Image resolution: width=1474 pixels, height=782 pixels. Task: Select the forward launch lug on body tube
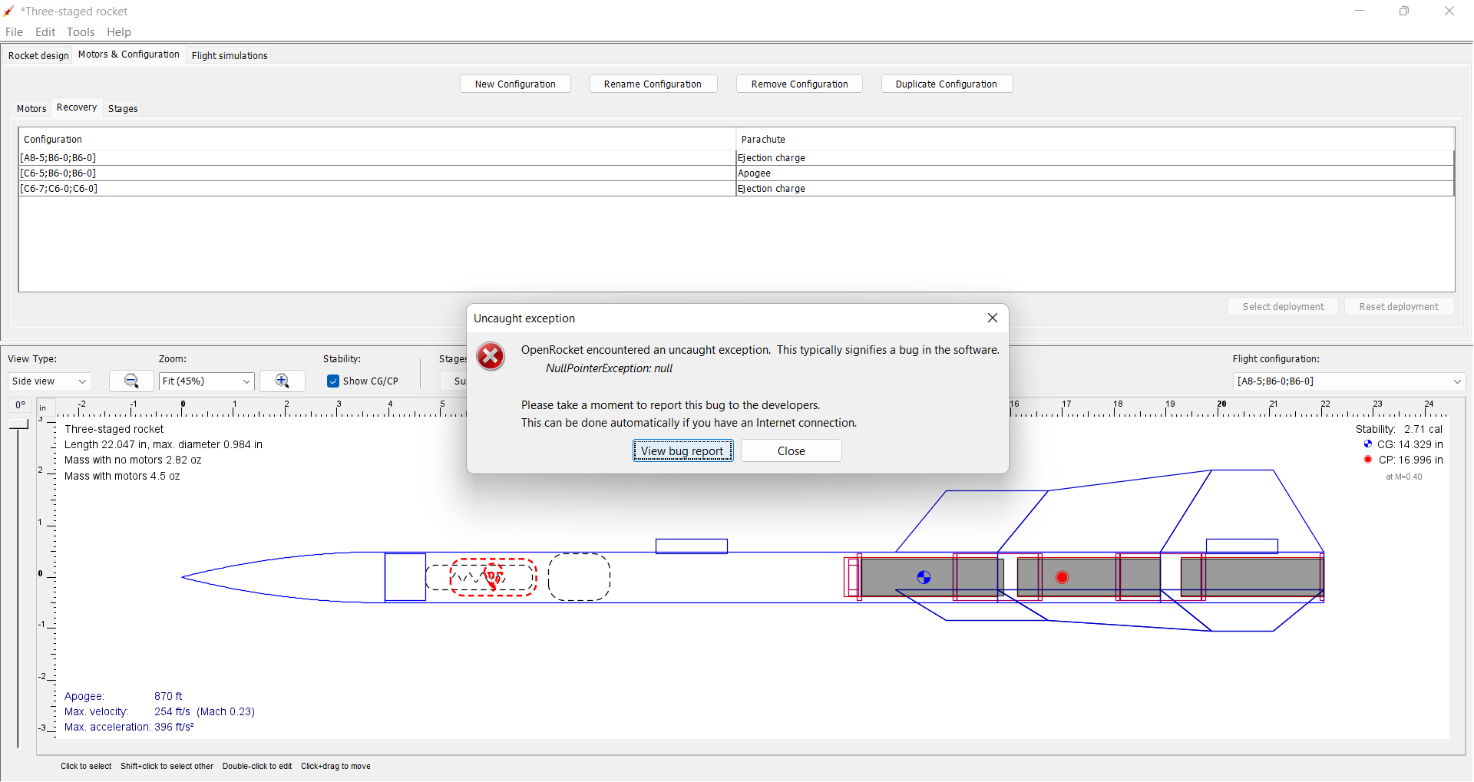pyautogui.click(x=691, y=546)
